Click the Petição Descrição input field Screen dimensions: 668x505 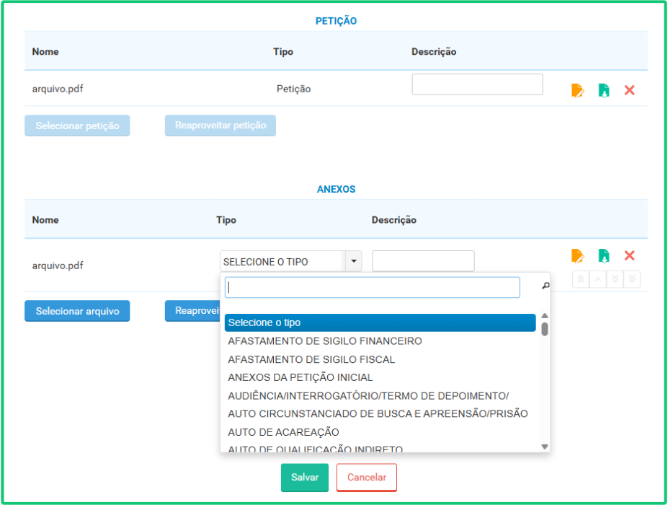click(477, 84)
